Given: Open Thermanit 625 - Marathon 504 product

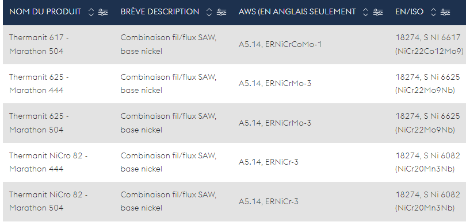Looking at the screenshot, I should (x=39, y=123).
